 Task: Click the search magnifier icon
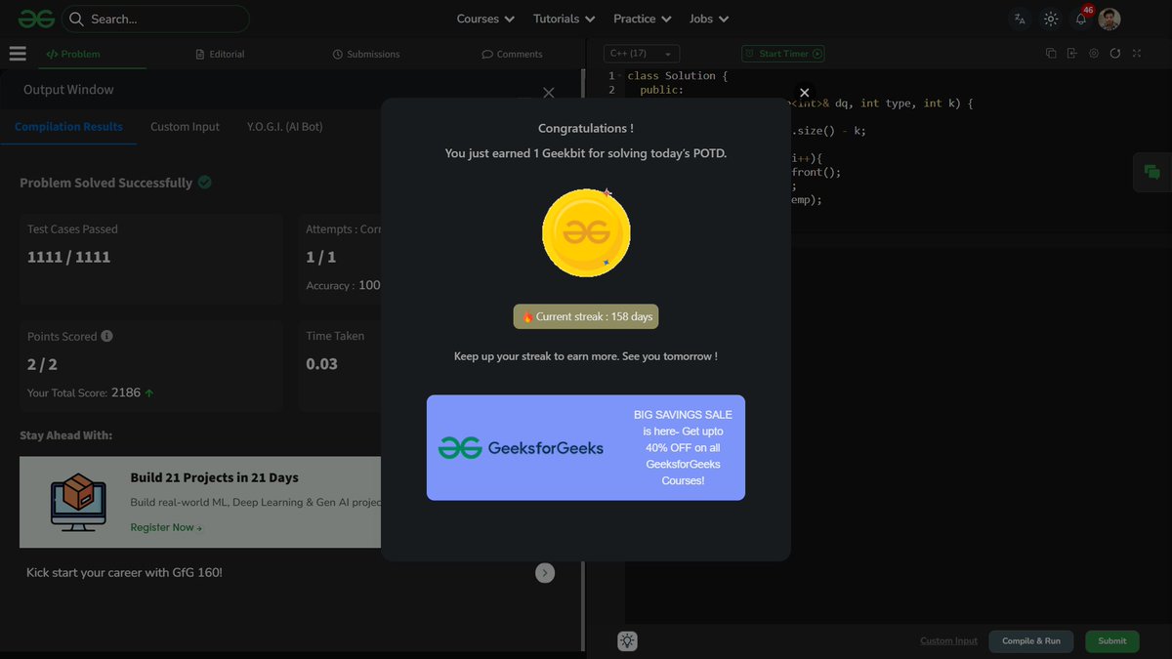pos(76,19)
